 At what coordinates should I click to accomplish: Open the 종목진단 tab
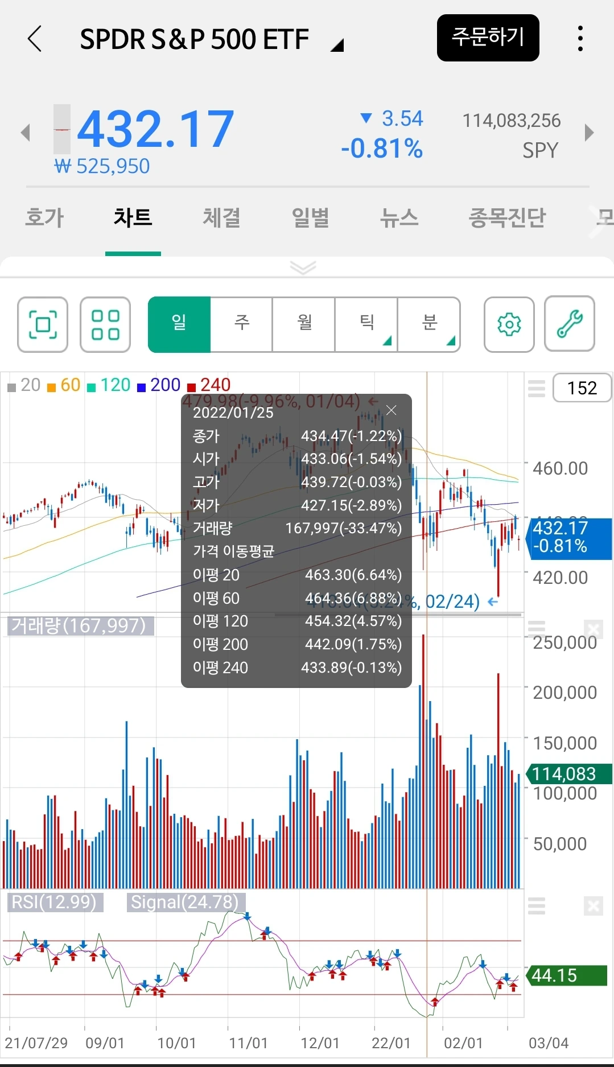click(507, 217)
